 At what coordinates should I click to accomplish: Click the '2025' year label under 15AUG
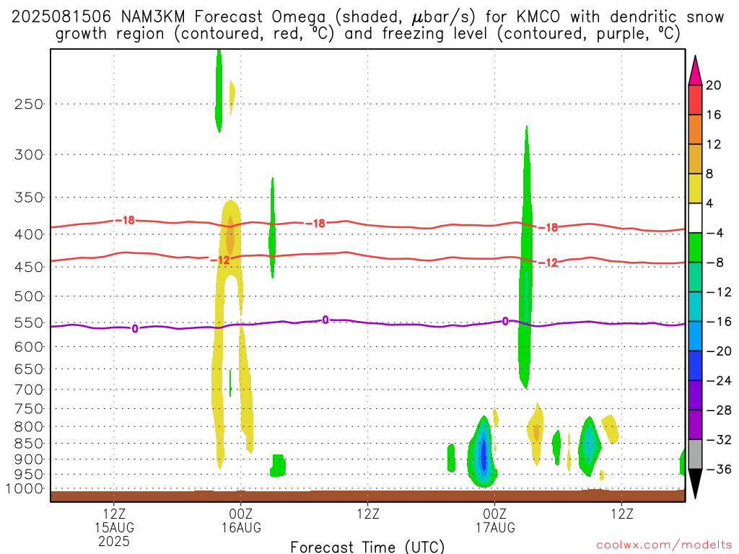(114, 541)
